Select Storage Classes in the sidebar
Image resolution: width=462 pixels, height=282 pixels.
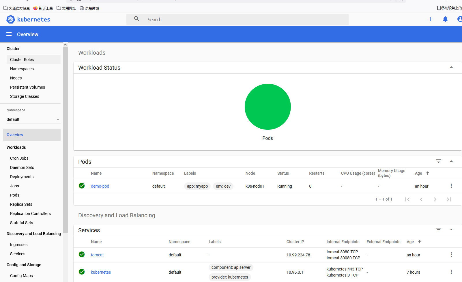pos(25,96)
